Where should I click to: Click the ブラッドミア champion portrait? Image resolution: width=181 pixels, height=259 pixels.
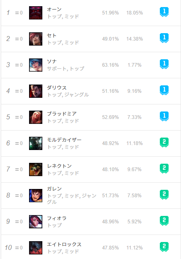click(x=36, y=117)
